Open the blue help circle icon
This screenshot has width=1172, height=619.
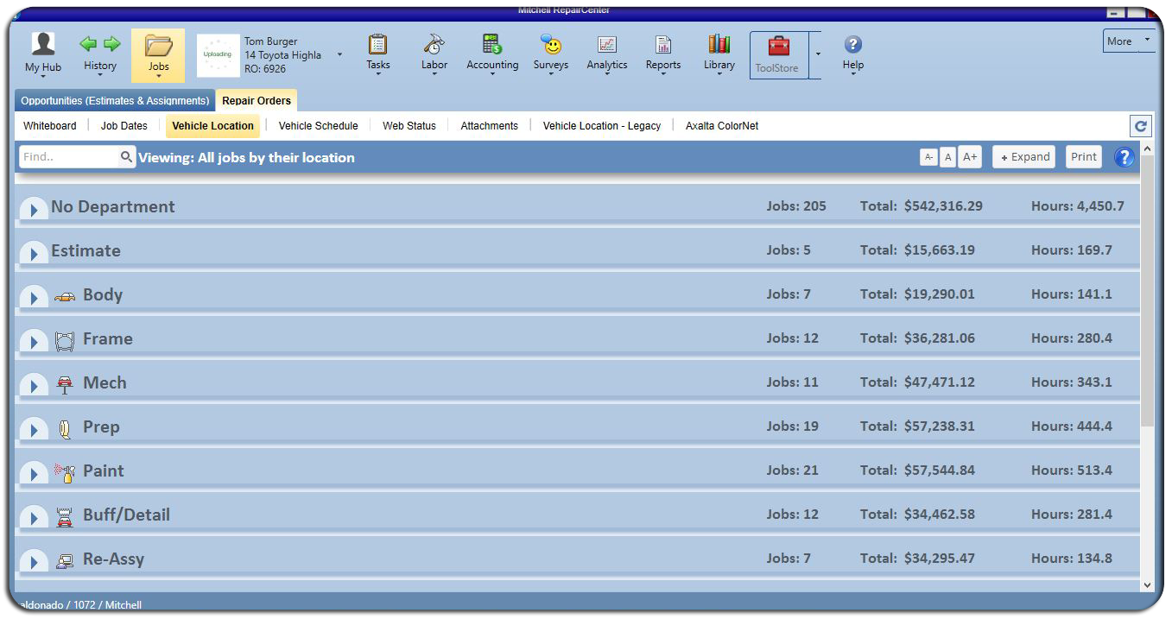pos(1124,157)
